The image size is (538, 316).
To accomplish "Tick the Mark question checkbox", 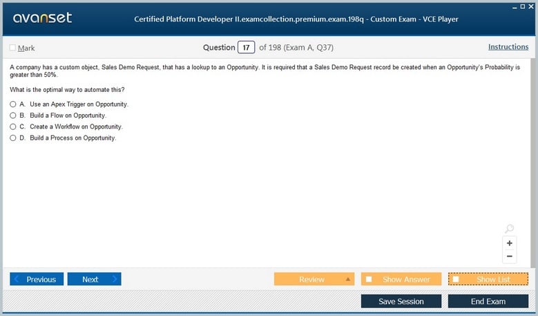I will coord(12,48).
